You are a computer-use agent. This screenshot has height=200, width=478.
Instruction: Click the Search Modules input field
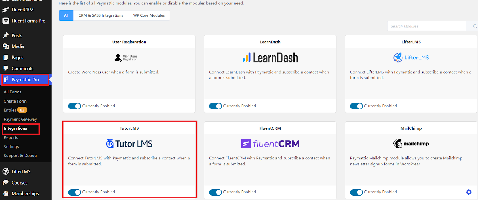coord(427,26)
